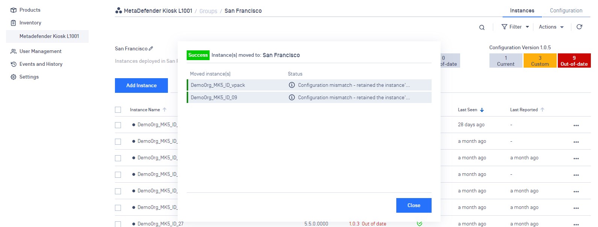Open search with the magnifier icon
598x227 pixels.
482,27
